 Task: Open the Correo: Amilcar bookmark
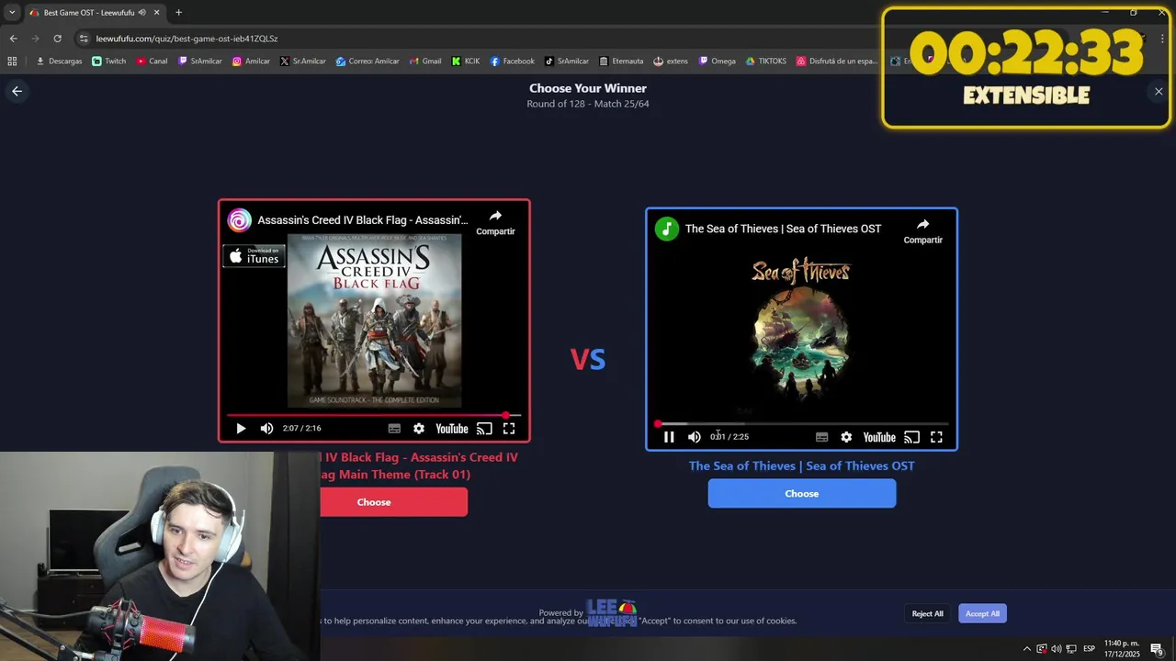(367, 62)
